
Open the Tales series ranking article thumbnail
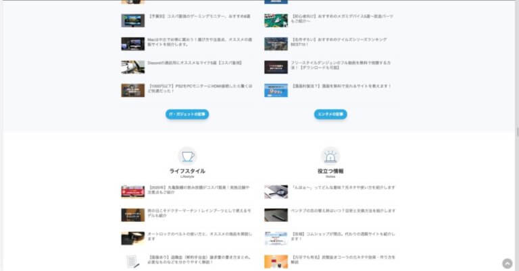(x=276, y=44)
